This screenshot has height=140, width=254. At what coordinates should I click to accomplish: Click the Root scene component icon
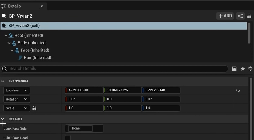11,35
